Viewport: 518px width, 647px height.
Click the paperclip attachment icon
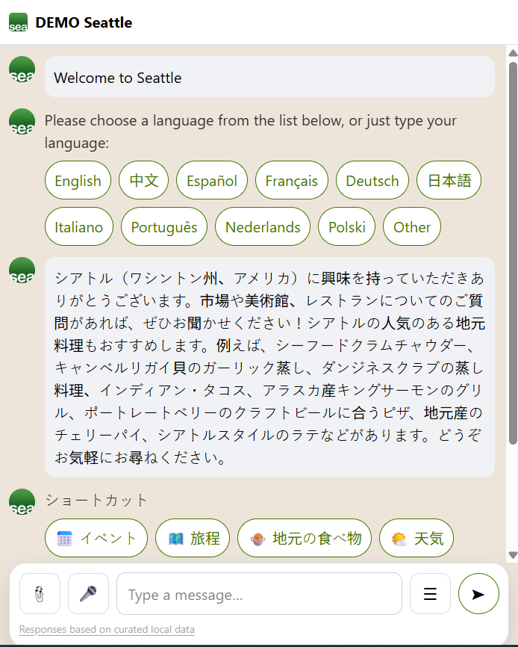(x=40, y=594)
